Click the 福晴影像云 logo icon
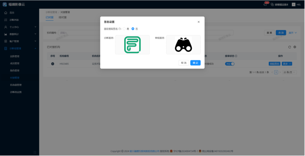 [x=4, y=4]
